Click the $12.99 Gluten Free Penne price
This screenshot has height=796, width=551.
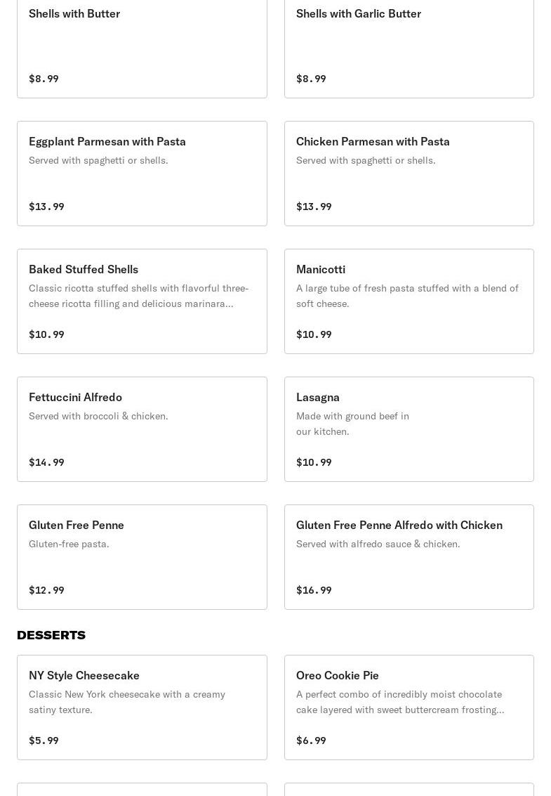pyautogui.click(x=46, y=590)
